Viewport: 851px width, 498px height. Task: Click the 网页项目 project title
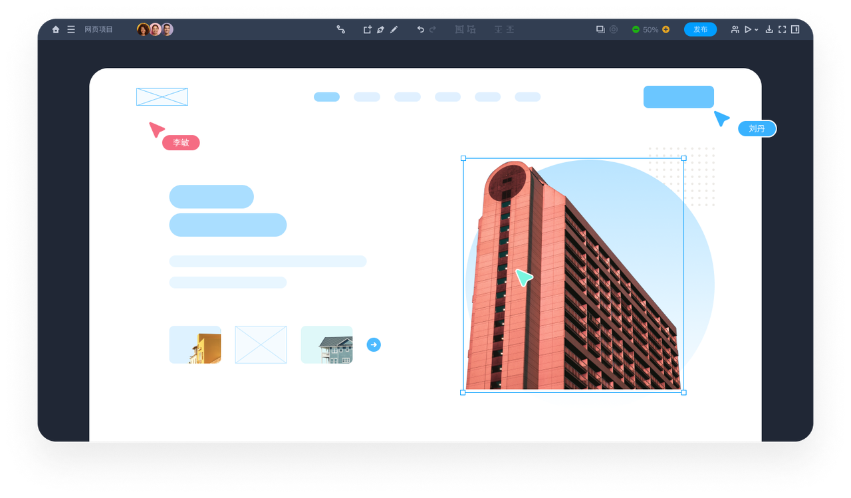coord(98,30)
